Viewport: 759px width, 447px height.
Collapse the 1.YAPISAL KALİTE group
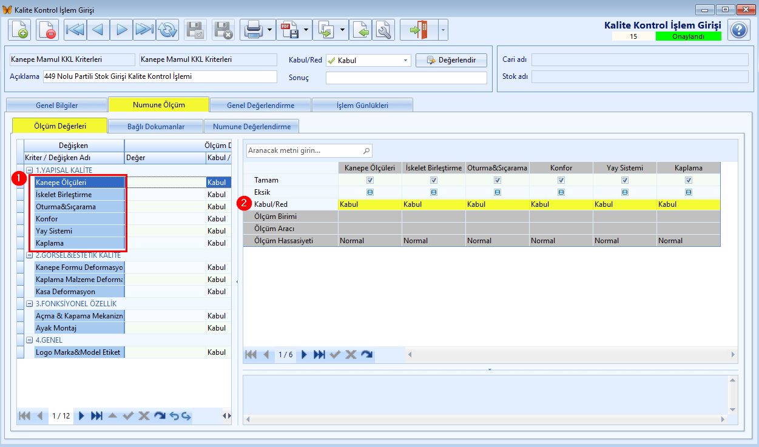click(29, 170)
